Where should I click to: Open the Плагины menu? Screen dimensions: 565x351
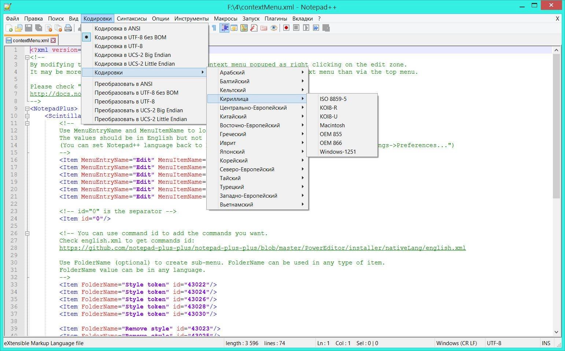point(276,18)
